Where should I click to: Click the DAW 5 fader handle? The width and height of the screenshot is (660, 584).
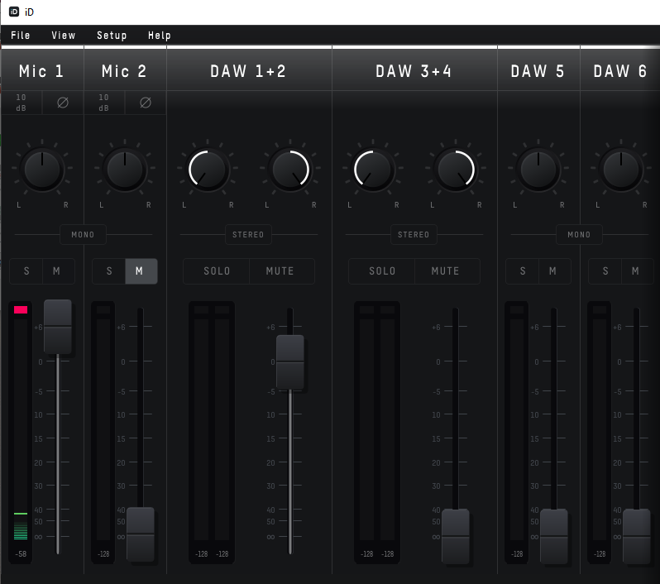tap(554, 536)
